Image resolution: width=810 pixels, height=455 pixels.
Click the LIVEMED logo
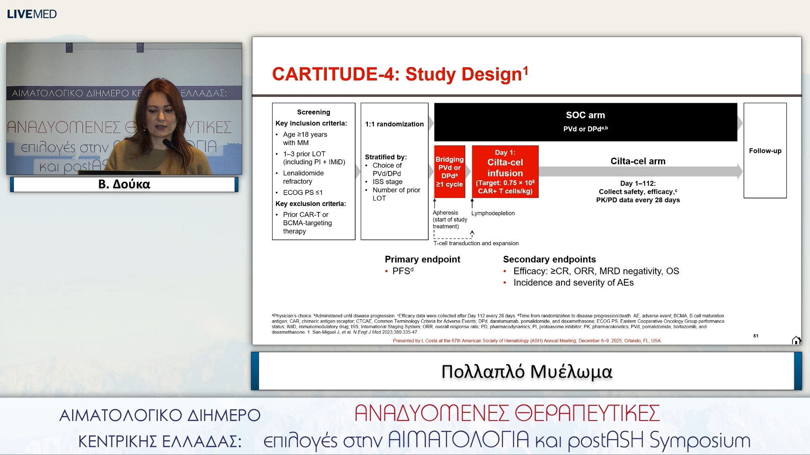tap(32, 14)
